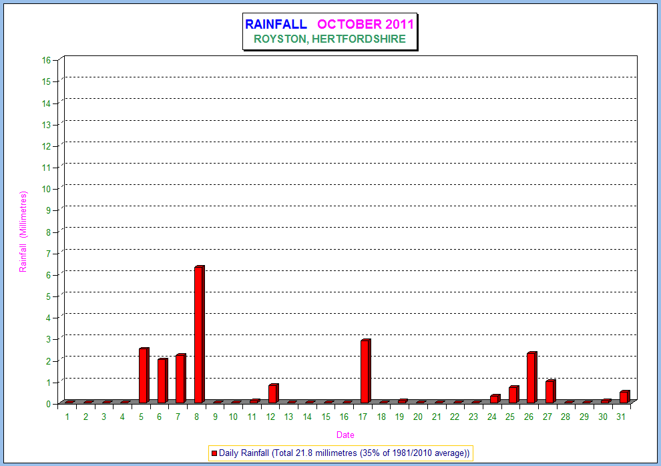Image resolution: width=661 pixels, height=466 pixels.
Task: Select the OCTOBER 2011 title text
Action: click(365, 25)
